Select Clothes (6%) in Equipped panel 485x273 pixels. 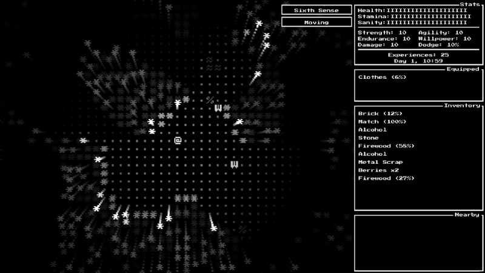click(382, 77)
